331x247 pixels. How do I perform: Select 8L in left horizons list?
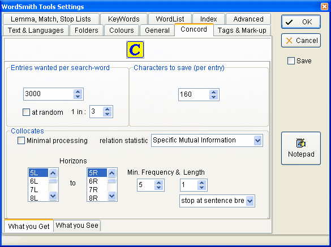38,198
